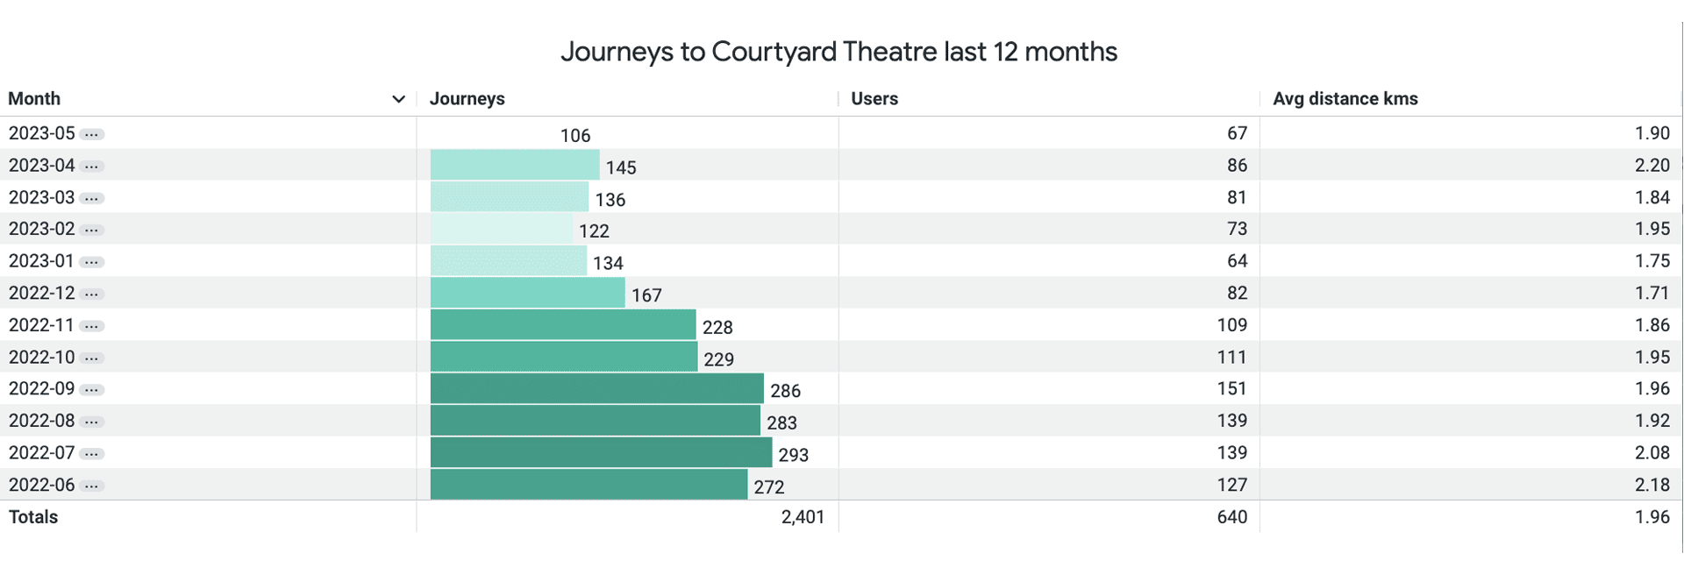Sort by the Journeys column header

467,99
